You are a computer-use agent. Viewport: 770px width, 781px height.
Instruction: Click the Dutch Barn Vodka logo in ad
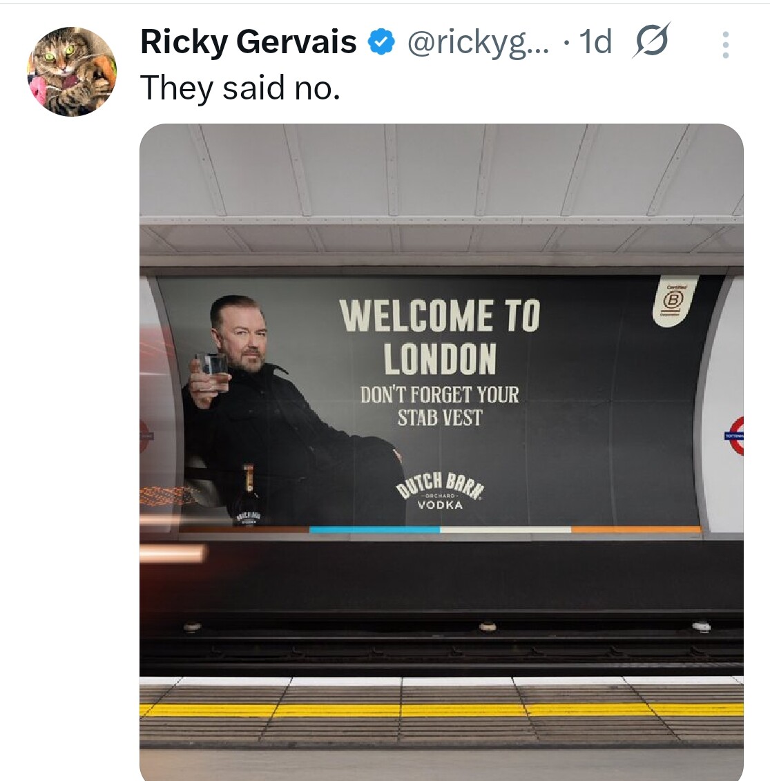(440, 490)
